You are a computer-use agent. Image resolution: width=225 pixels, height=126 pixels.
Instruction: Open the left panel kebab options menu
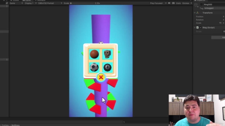click(x=7, y=6)
